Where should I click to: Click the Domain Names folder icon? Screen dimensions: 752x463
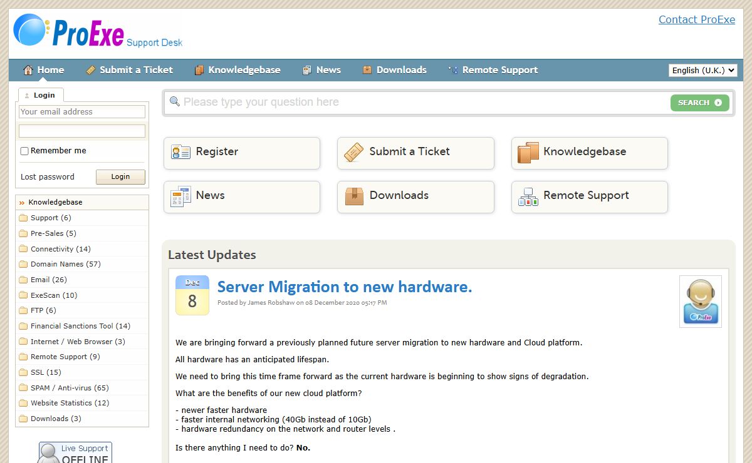coord(23,264)
